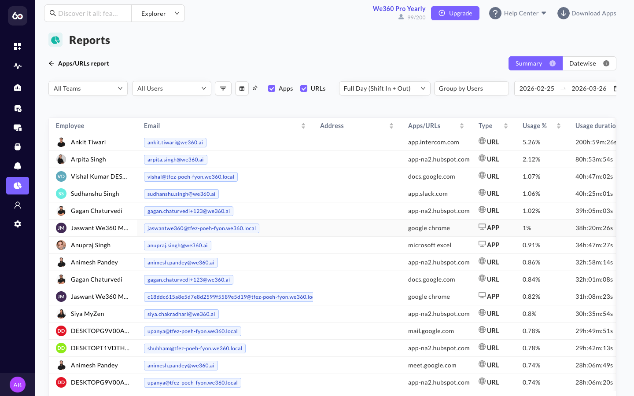
Task: Click the Summary info icon
Action: 553,63
